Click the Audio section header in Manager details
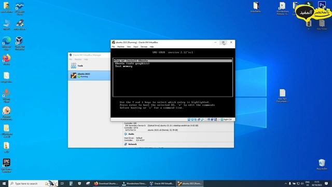The image size is (332, 187). coord(131,134)
